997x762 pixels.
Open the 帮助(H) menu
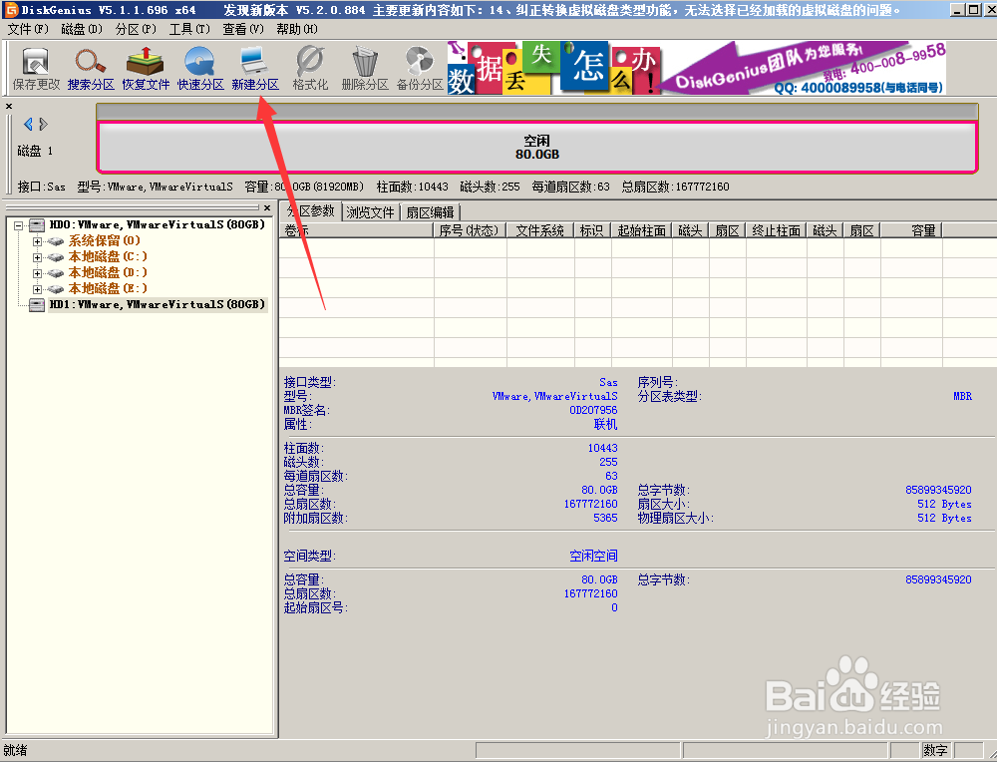pyautogui.click(x=297, y=29)
